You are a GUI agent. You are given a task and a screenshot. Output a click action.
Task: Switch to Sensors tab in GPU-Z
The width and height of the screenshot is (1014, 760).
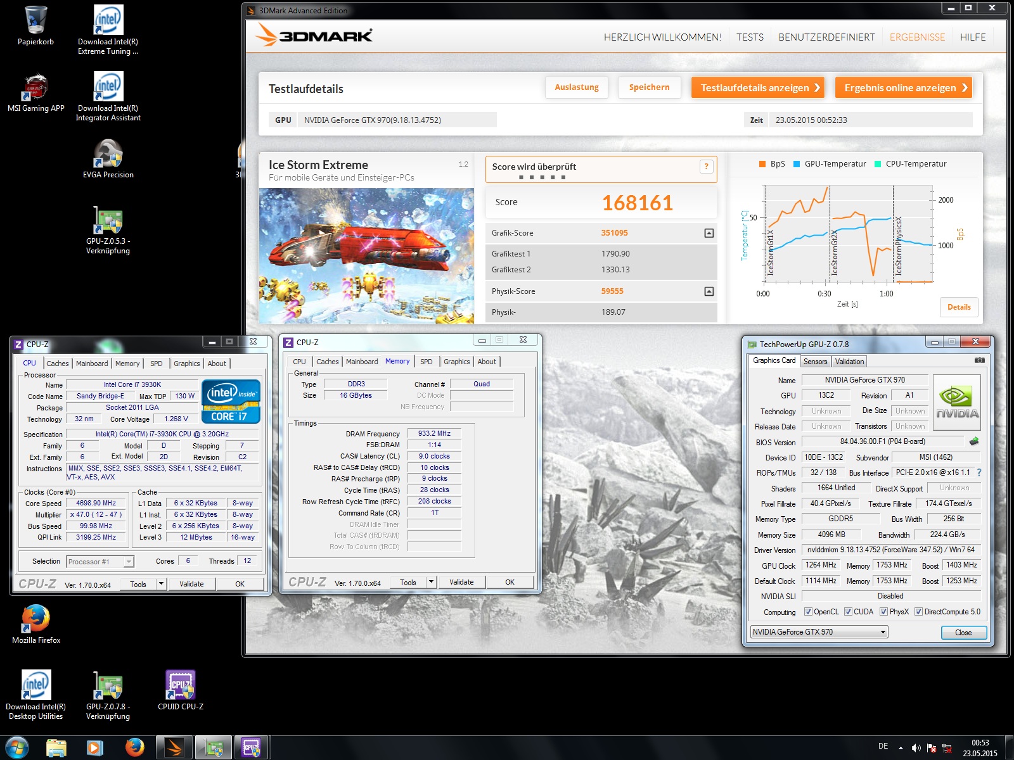coord(816,362)
